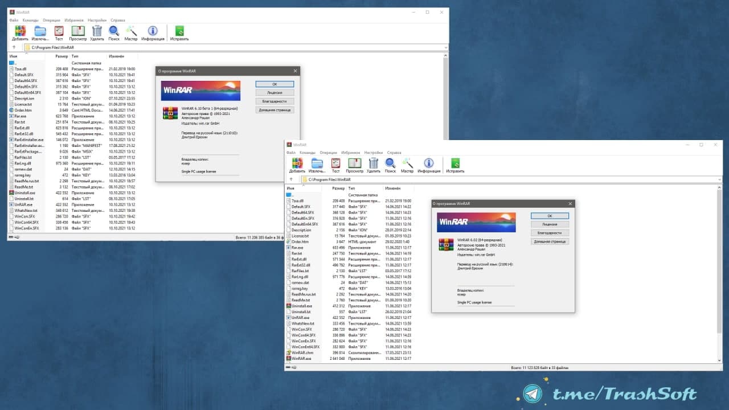Image resolution: width=729 pixels, height=410 pixels.
Task: Click the path field in the bottom-right WinRAR window
Action: 511,179
